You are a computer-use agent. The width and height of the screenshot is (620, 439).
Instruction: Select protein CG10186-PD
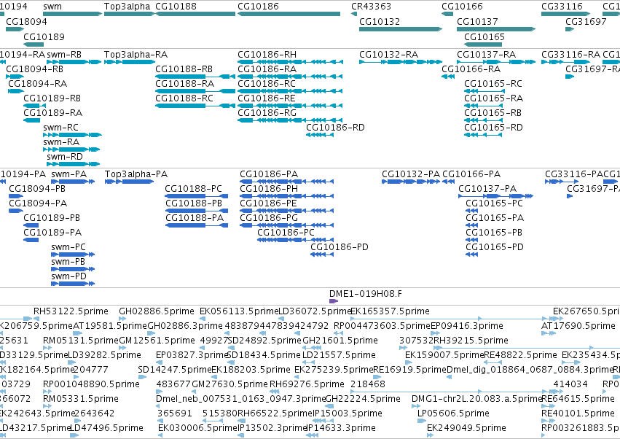pos(322,255)
